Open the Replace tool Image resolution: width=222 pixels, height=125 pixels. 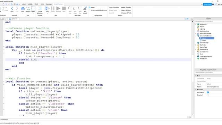coord(28,9)
